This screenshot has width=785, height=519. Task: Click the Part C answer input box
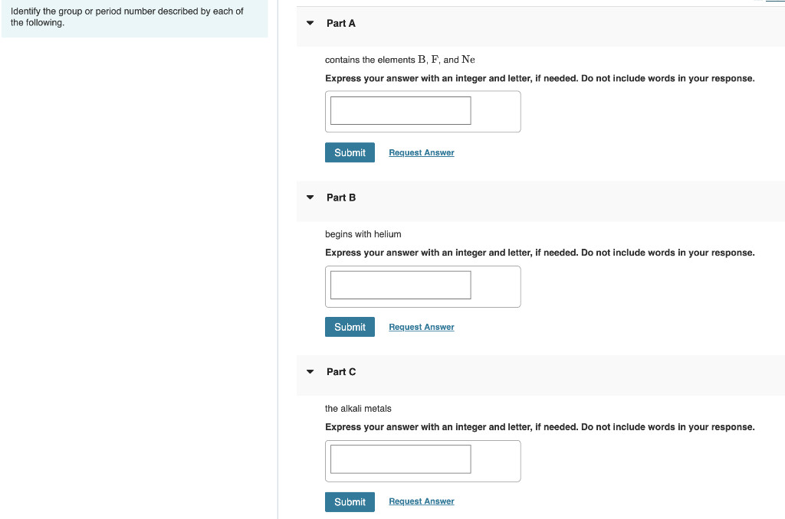(399, 459)
